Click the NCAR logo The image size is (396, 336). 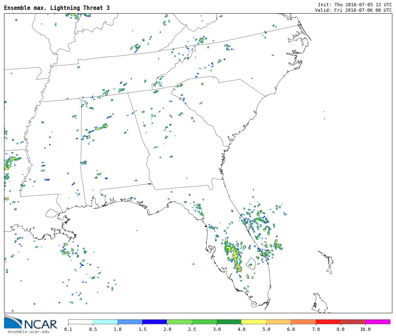[x=30, y=322]
